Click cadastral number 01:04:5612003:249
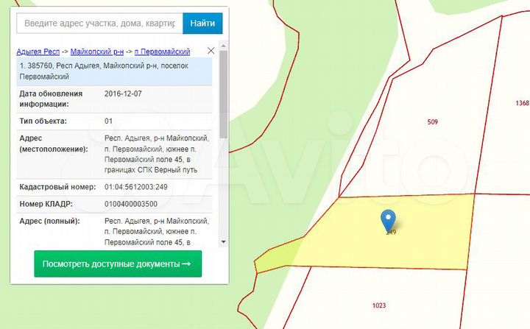 [x=136, y=187]
